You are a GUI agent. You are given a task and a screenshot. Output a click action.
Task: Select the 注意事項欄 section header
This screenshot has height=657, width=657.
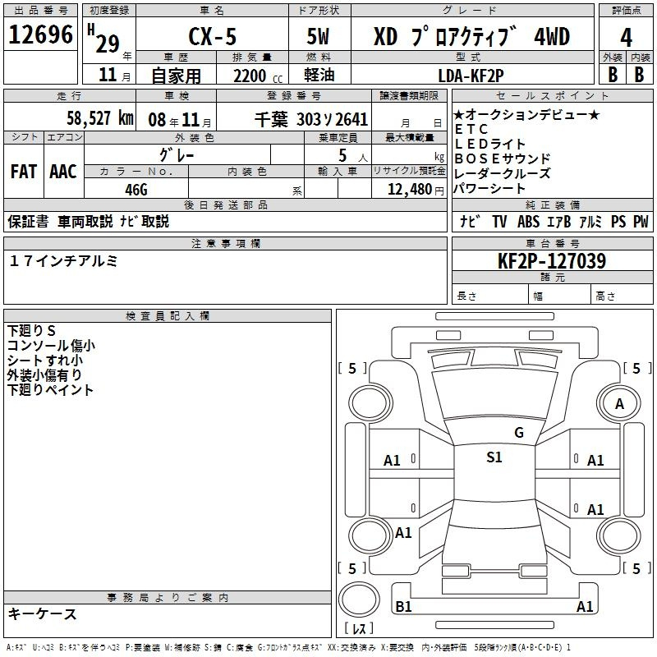point(225,243)
